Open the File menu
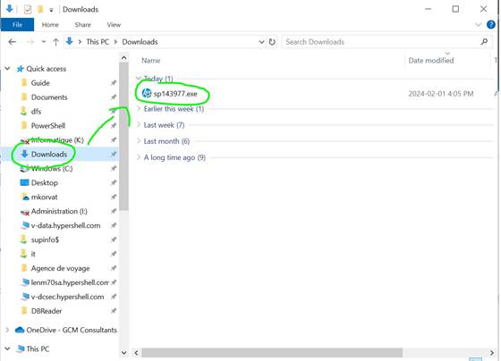The height and width of the screenshot is (361, 501). click(x=17, y=25)
